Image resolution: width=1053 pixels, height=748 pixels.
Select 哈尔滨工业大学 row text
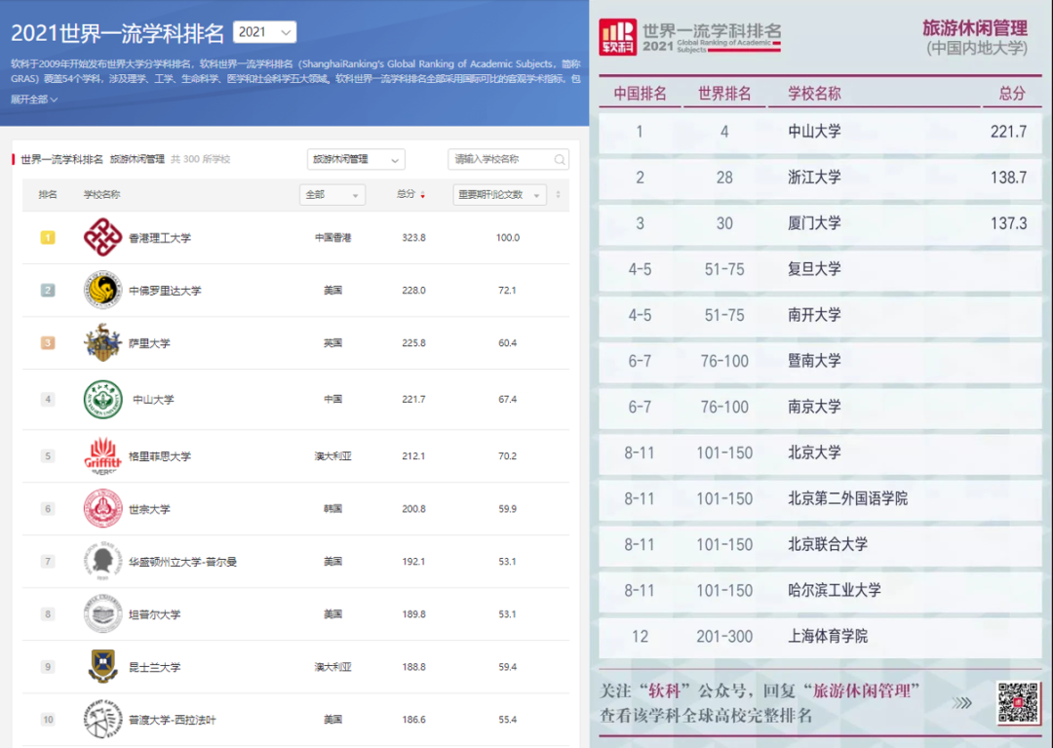[x=834, y=590]
